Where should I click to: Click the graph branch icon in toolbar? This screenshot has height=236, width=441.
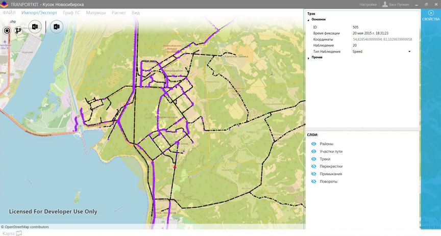[x=18, y=30]
